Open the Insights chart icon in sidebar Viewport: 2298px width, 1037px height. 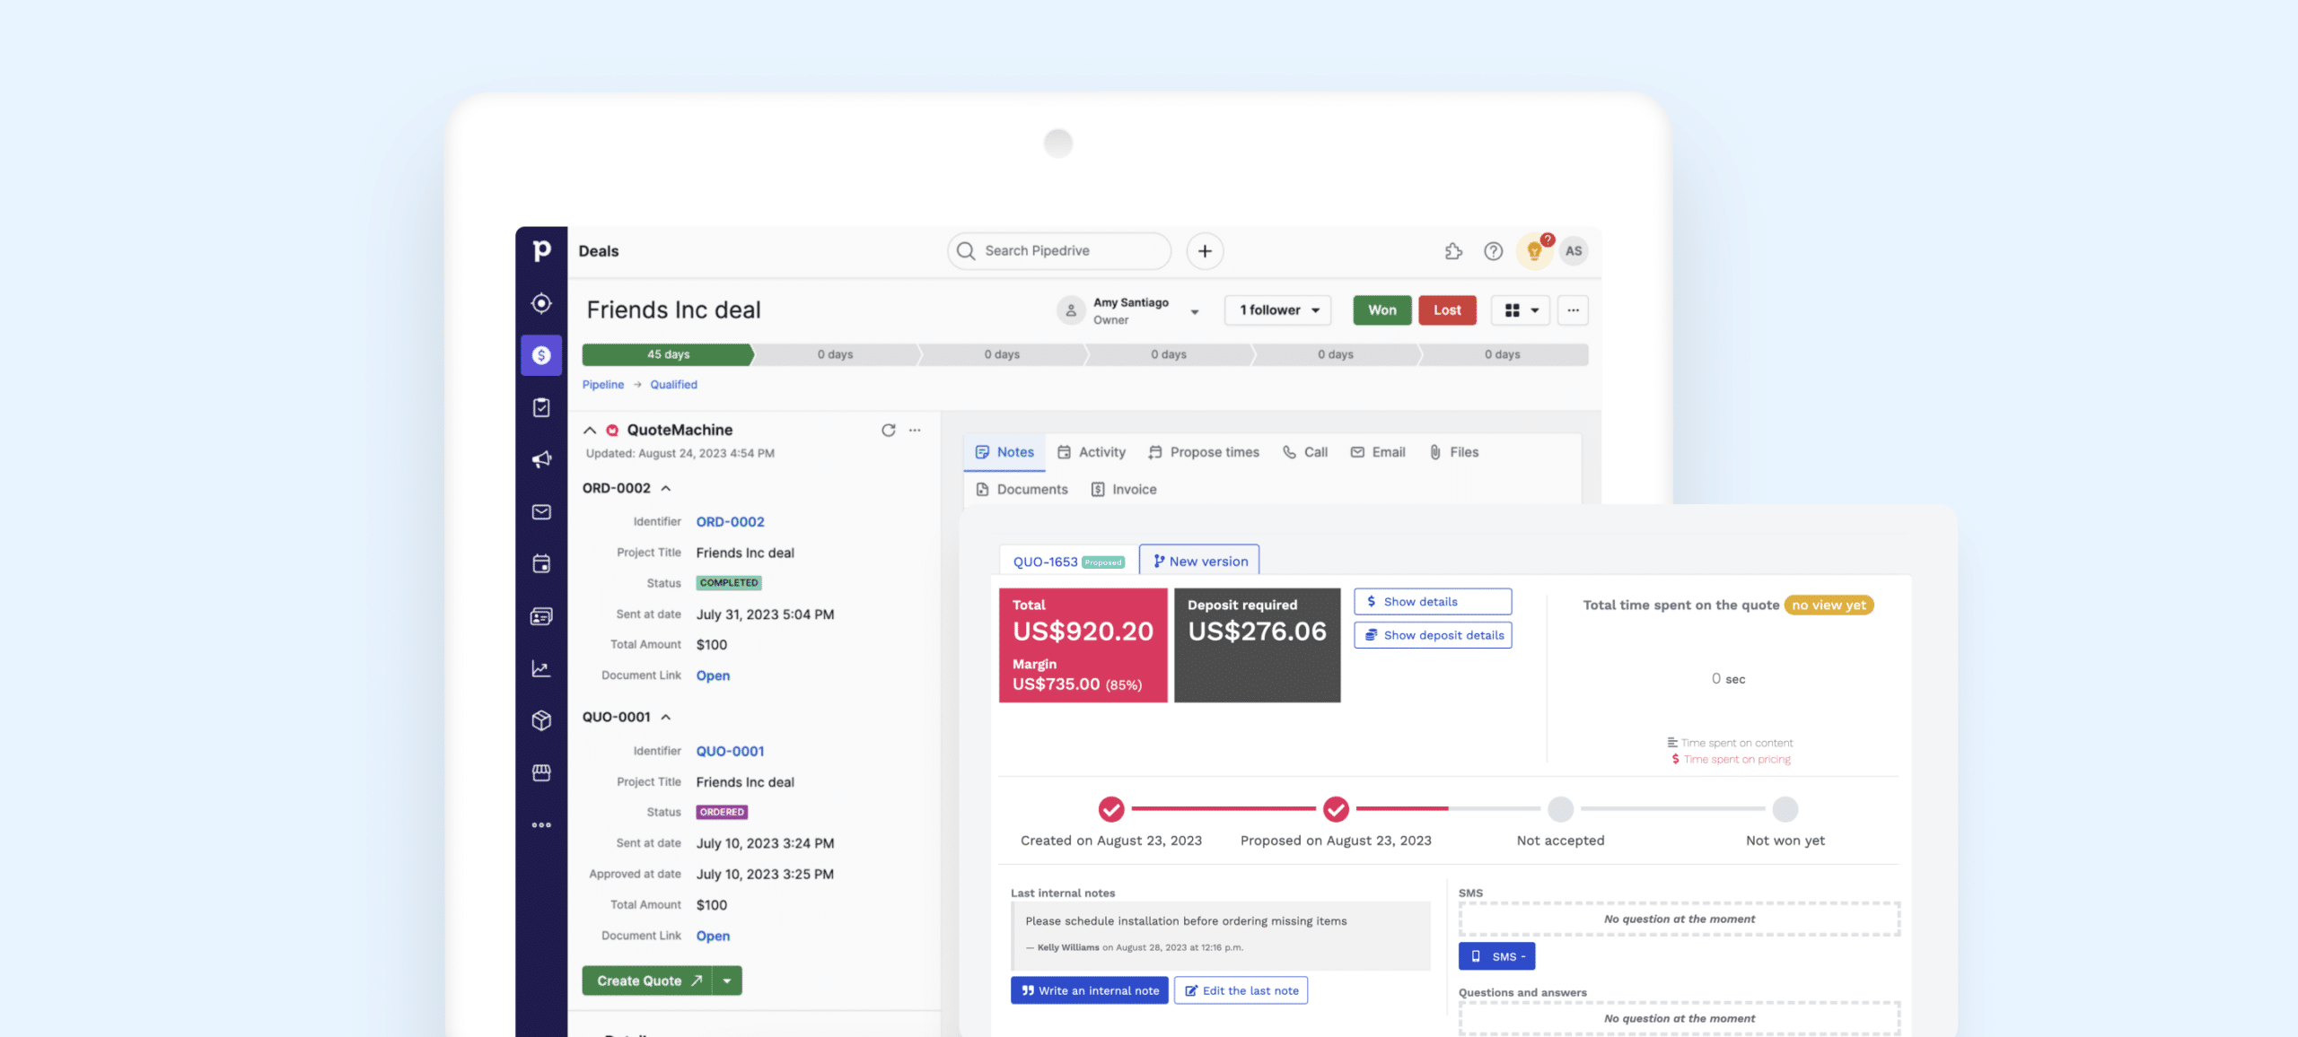click(541, 668)
